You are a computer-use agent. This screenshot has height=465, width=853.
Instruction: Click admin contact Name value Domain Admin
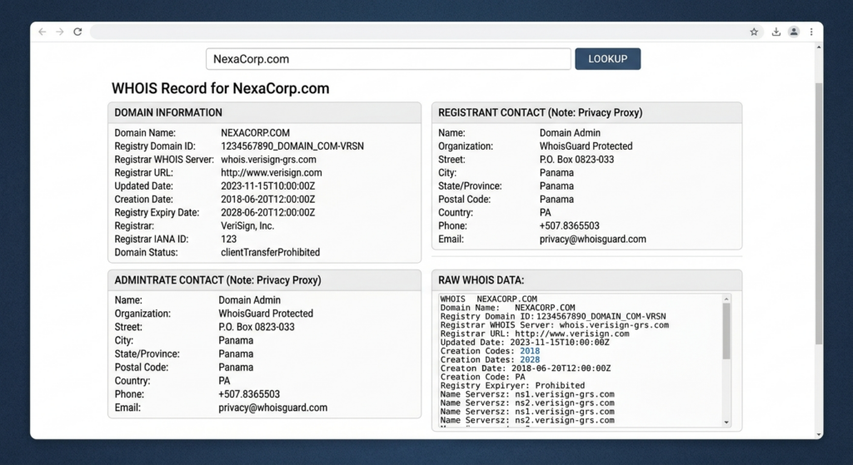pos(250,300)
